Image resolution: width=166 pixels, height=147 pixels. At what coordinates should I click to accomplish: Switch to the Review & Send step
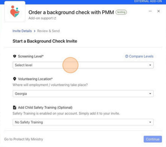click(x=48, y=31)
